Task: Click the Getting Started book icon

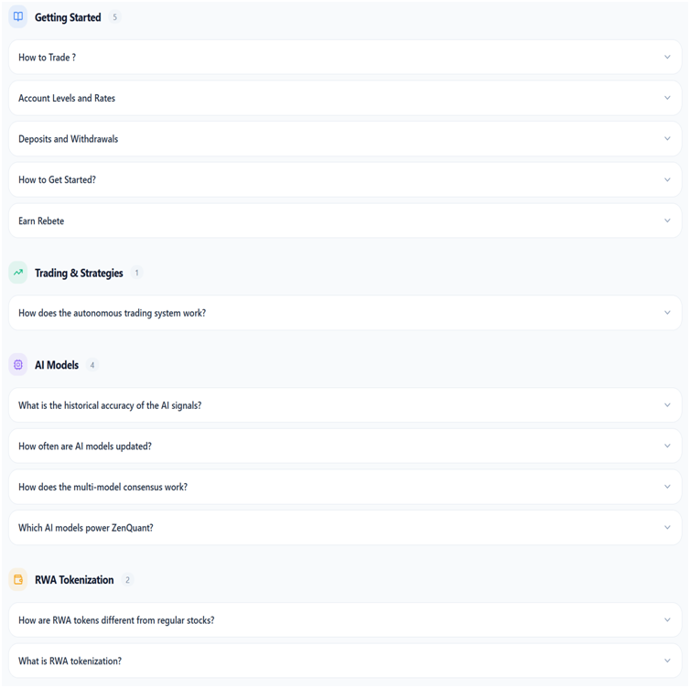Action: click(x=18, y=16)
